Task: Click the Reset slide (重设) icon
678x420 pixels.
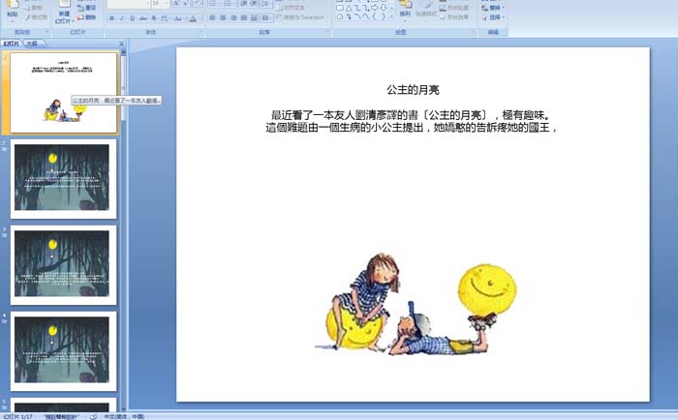Action: [86, 8]
